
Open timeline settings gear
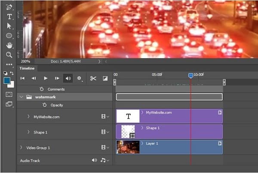click(80, 78)
